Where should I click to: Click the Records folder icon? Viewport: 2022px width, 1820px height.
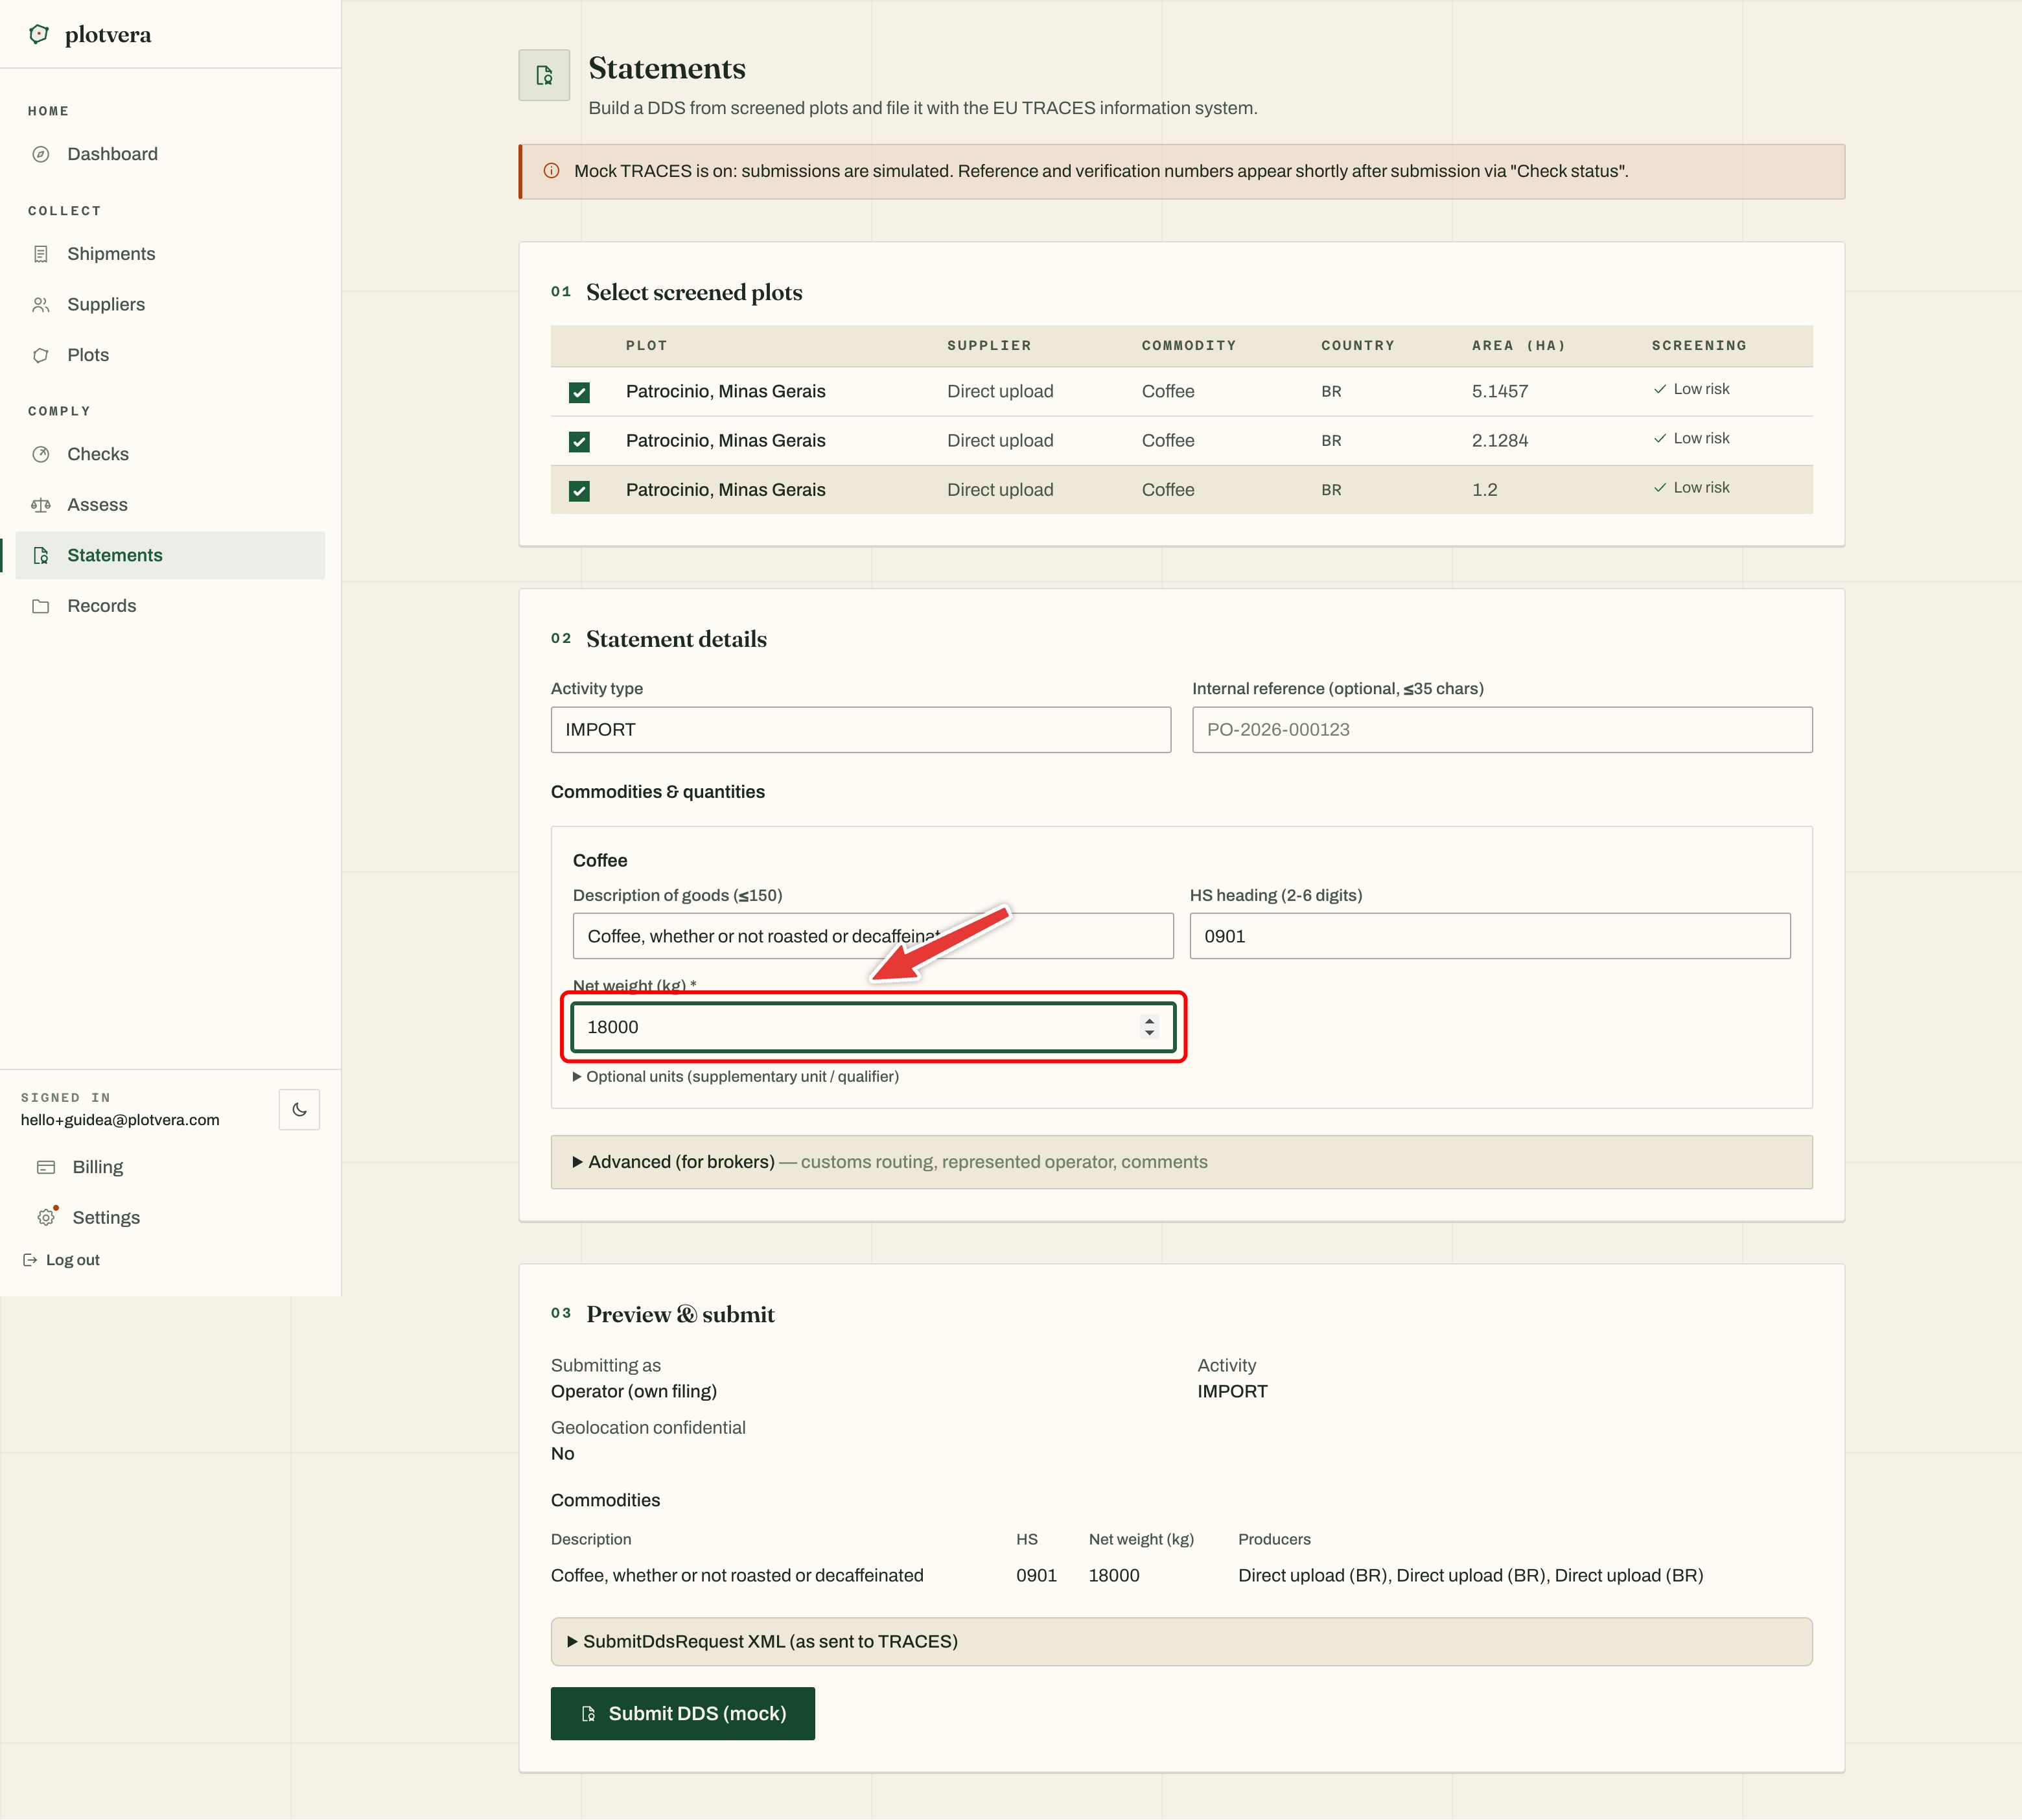(41, 606)
